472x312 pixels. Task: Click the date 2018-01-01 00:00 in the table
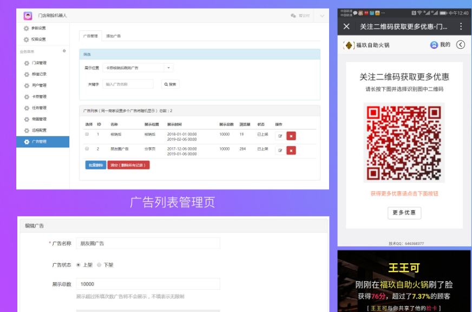(x=182, y=134)
